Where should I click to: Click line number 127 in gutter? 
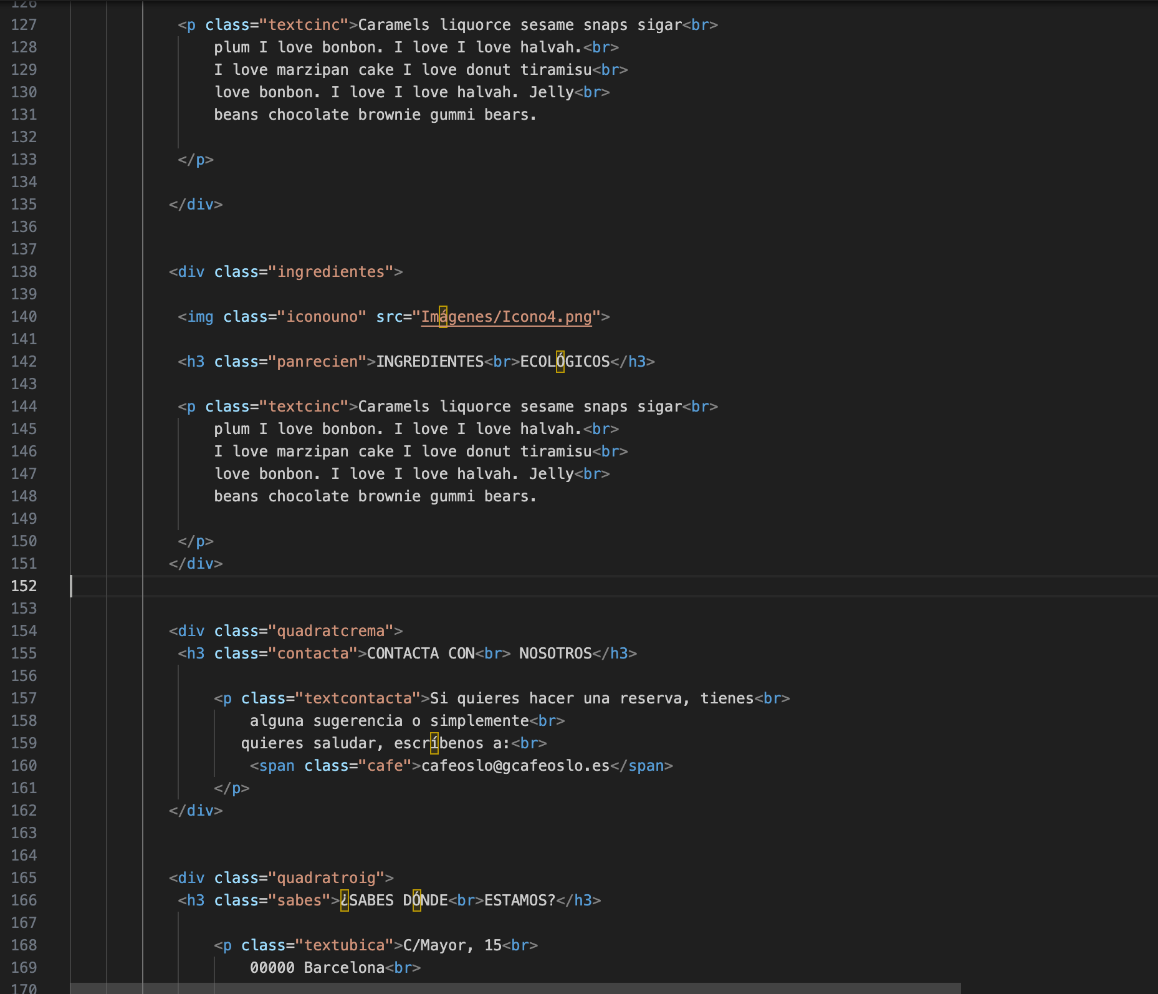(24, 25)
